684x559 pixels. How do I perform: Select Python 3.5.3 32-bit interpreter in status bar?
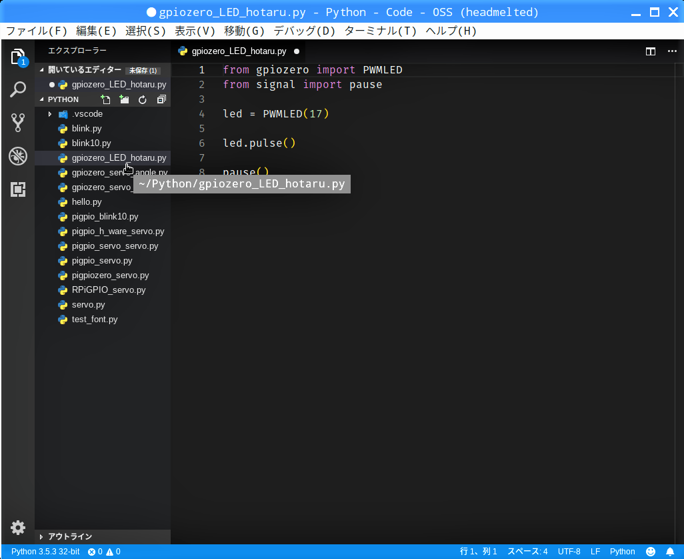click(x=45, y=552)
